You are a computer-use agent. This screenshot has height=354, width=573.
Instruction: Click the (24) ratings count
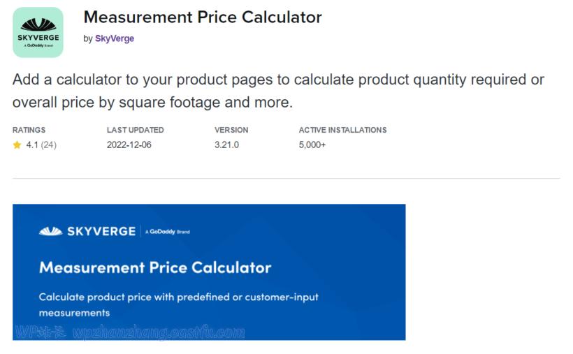(x=48, y=145)
